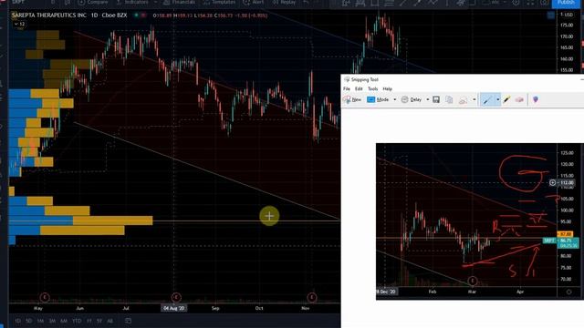Open the Pen options dropdown arrow

tap(497, 99)
